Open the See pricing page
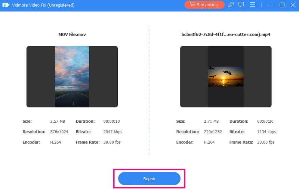Screen dimensions: 299x190 [x=204, y=5]
